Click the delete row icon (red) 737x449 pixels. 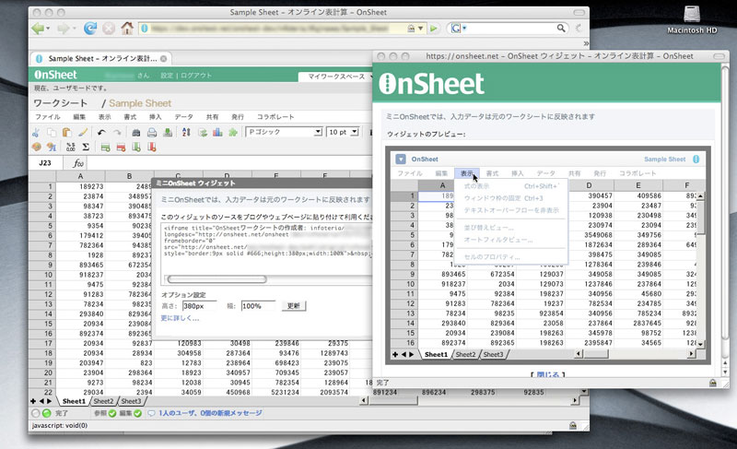pyautogui.click(x=121, y=148)
